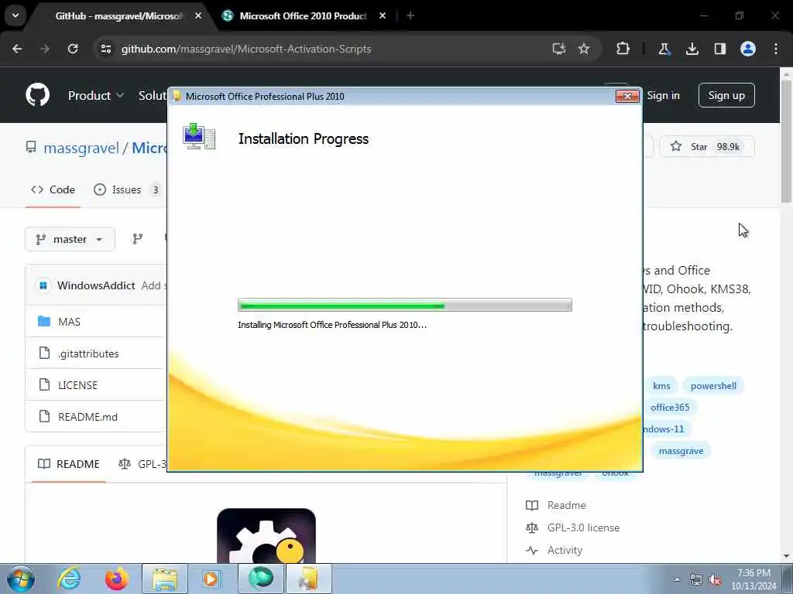Reload the page with refresh icon

[x=73, y=49]
